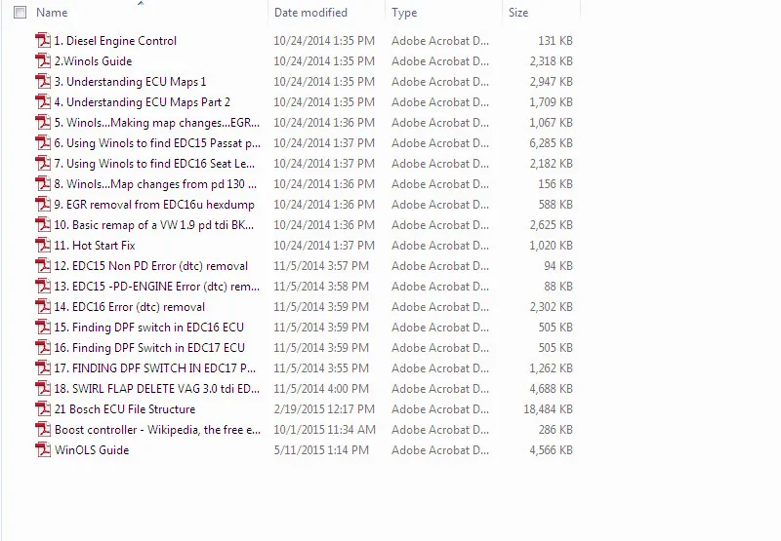Select PDF icon of 8. Map changes pd 130
Image resolution: width=781 pixels, height=541 pixels.
pos(43,184)
